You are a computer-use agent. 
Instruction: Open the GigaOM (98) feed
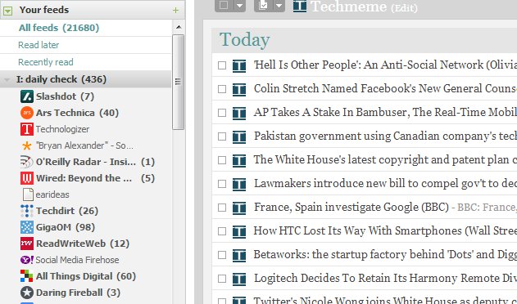[66, 227]
